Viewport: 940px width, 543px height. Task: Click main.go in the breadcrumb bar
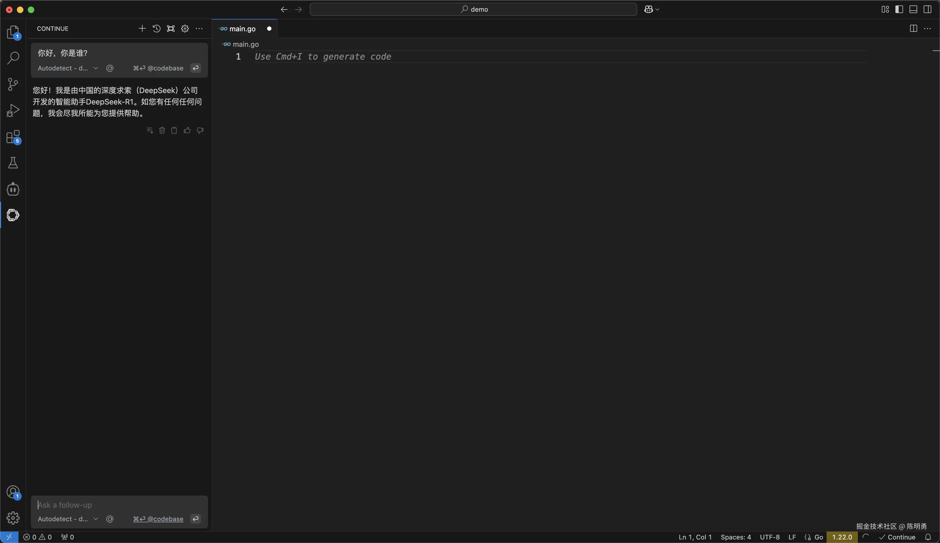point(245,44)
